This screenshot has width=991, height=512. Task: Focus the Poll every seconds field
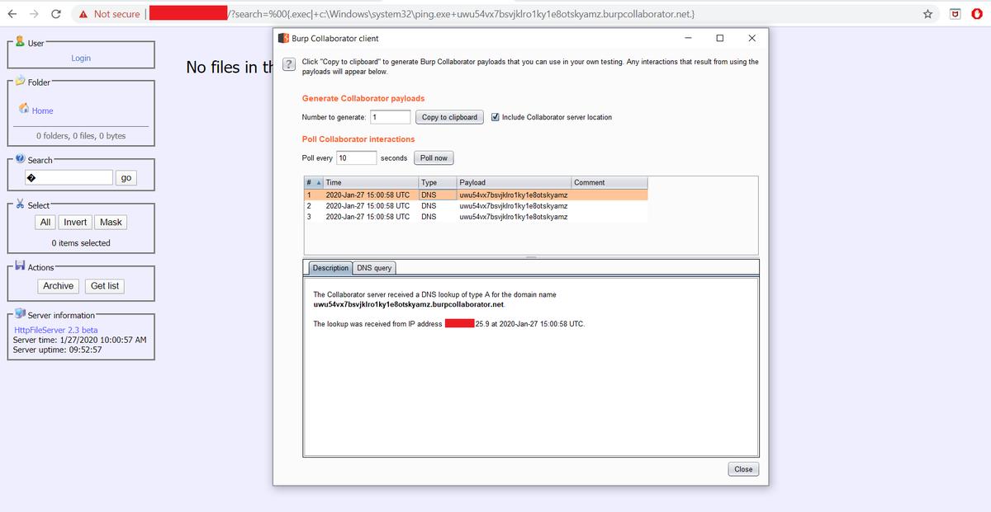(x=356, y=157)
